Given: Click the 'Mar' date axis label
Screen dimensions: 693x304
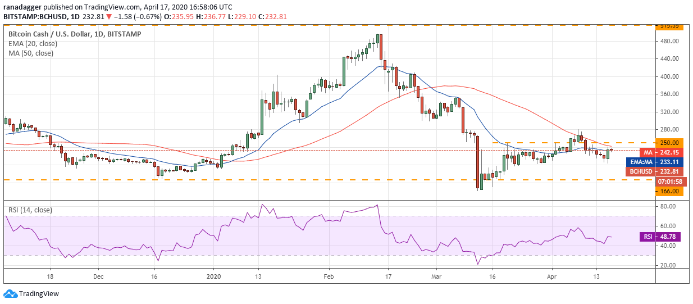Looking at the screenshot, I should pyautogui.click(x=437, y=276).
